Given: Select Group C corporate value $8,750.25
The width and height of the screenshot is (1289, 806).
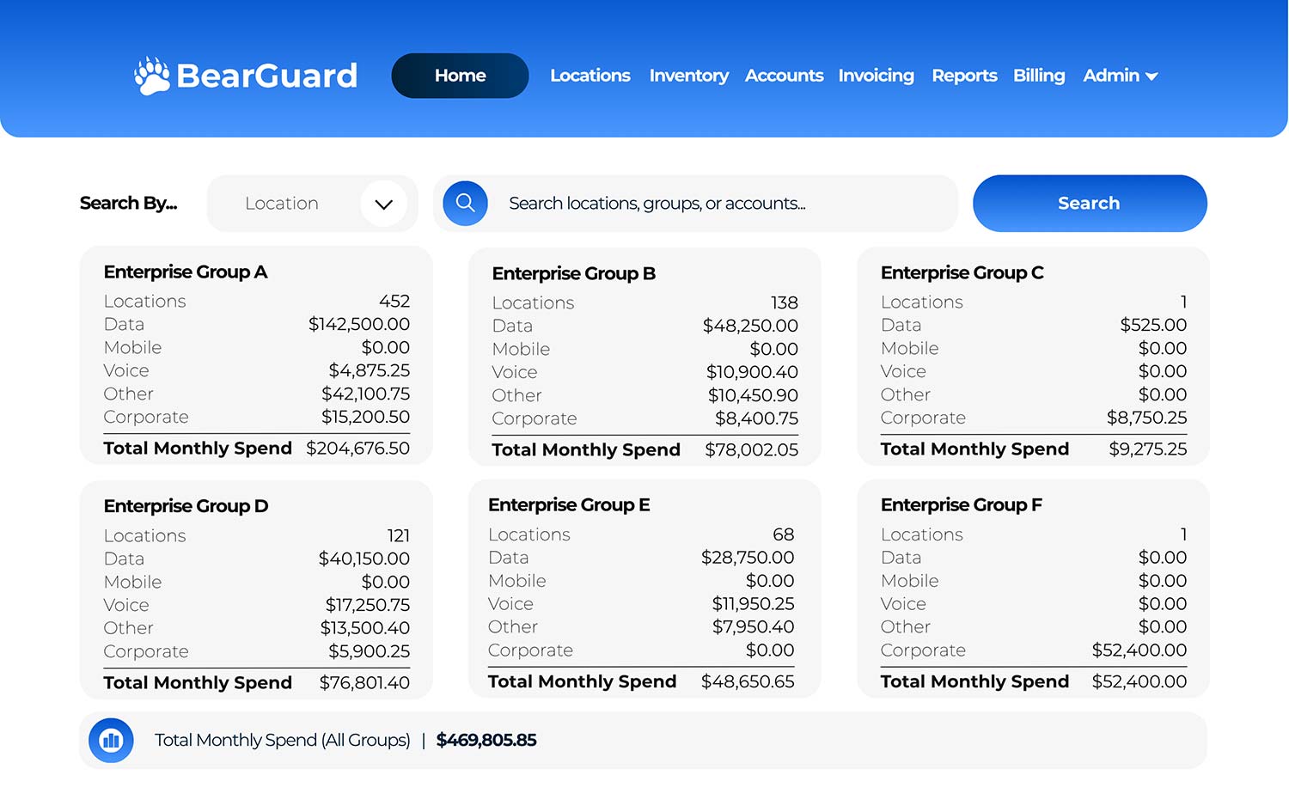Looking at the screenshot, I should [1146, 418].
